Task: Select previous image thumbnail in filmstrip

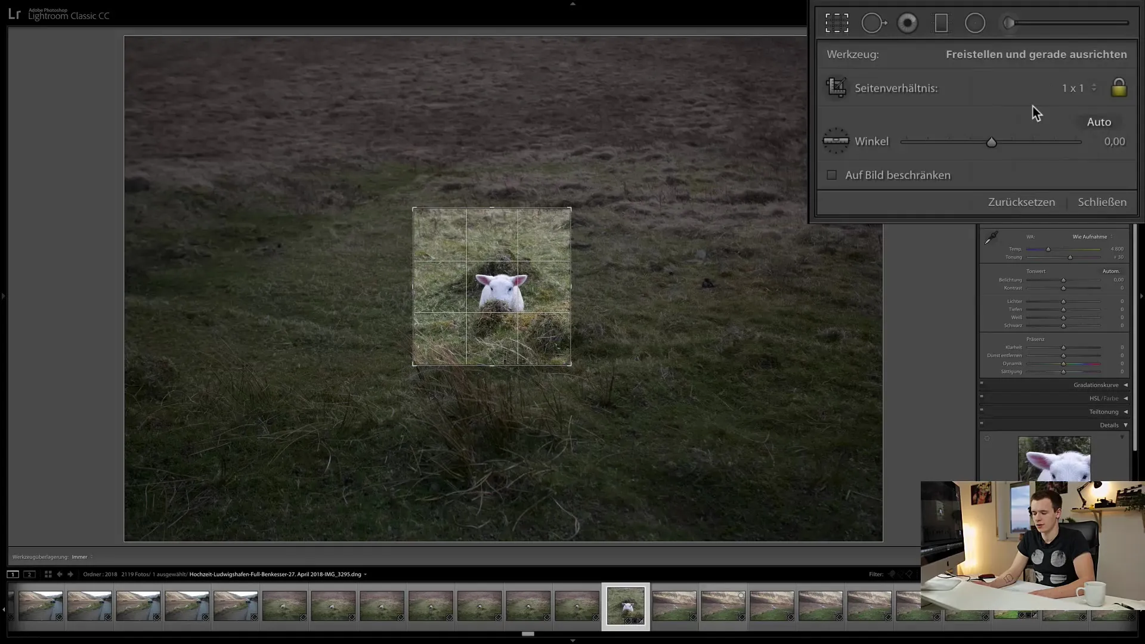Action: click(577, 605)
